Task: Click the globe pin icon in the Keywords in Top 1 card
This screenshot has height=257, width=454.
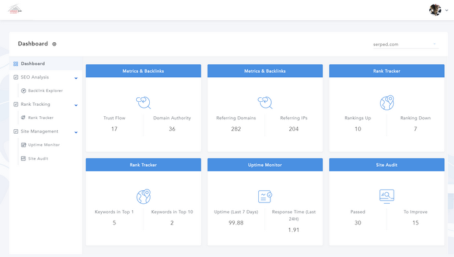Action: click(x=143, y=197)
